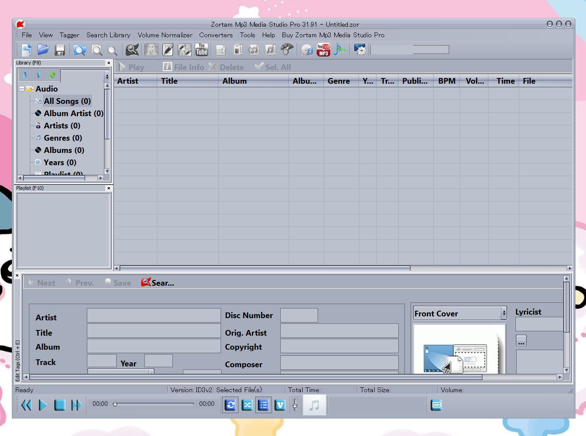Click the YouTube icon in toolbar

pos(201,50)
